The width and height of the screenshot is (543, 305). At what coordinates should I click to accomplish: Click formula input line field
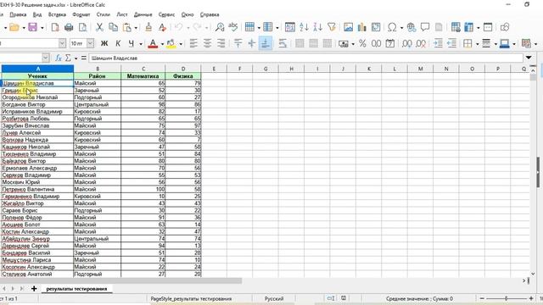click(x=306, y=58)
